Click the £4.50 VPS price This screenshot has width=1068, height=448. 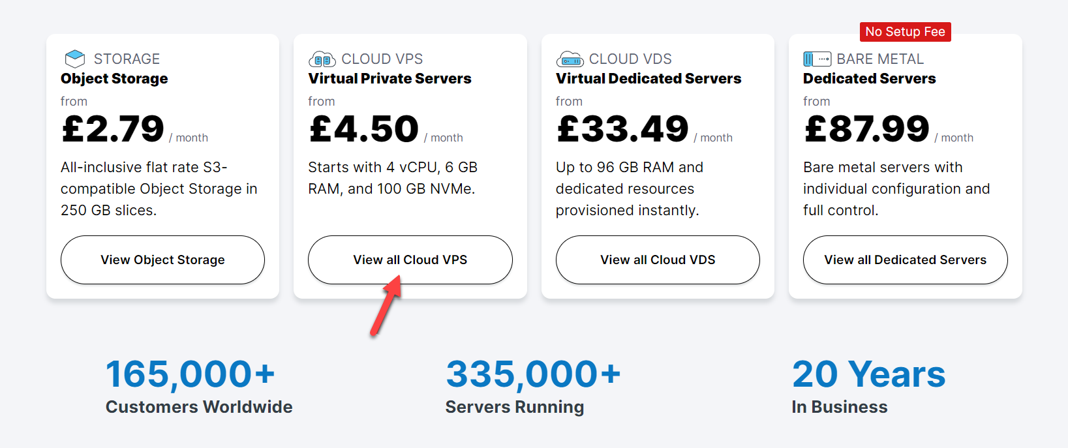coord(363,129)
